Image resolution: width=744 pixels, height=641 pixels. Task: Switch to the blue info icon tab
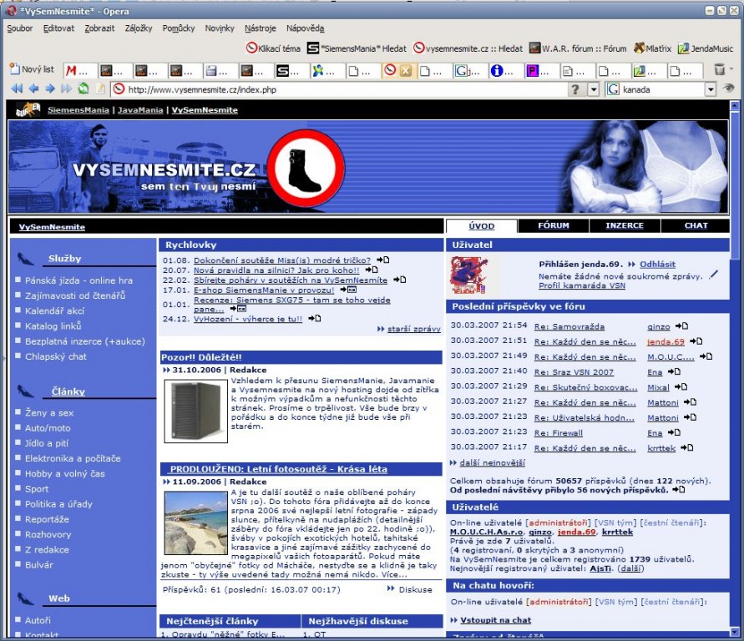click(502, 71)
